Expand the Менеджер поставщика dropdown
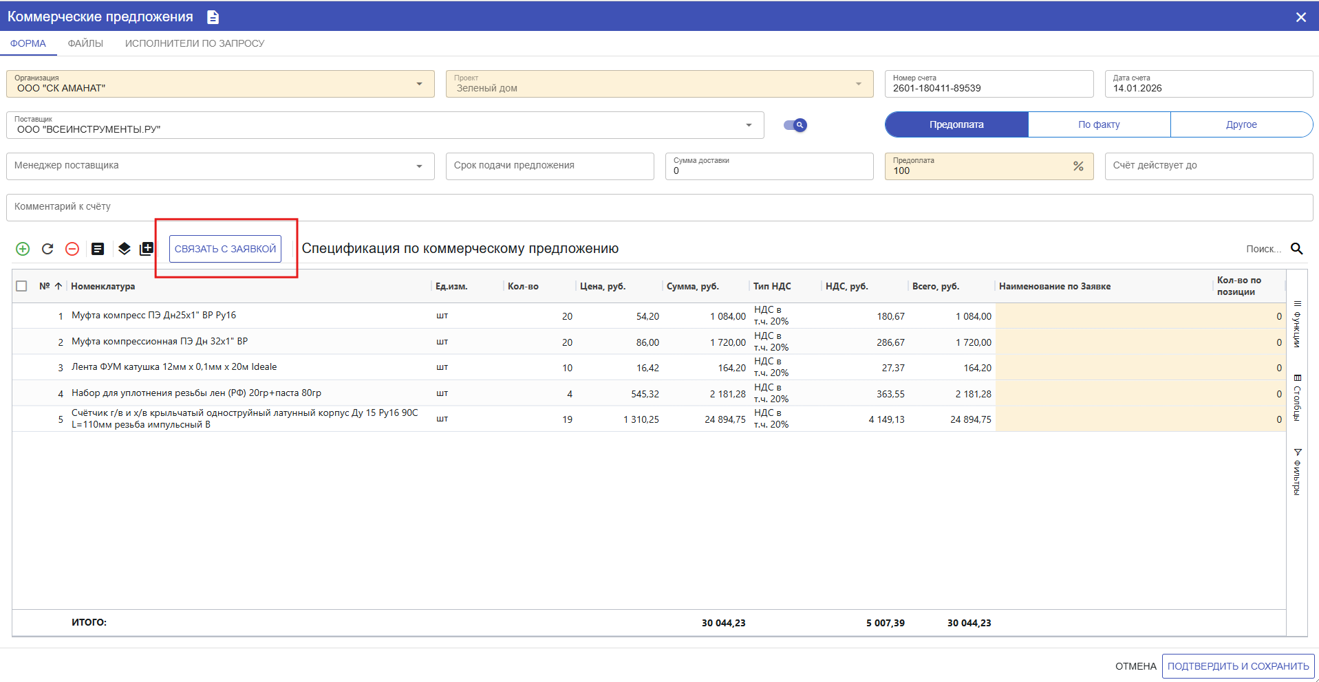Screen dimensions: 1319x682 (x=419, y=166)
